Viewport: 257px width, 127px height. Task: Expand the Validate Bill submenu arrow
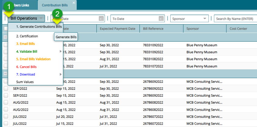(x=61, y=52)
